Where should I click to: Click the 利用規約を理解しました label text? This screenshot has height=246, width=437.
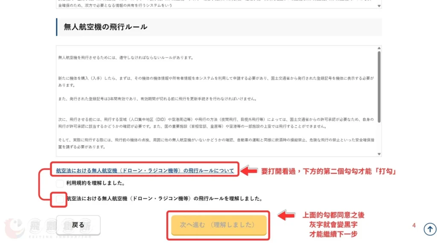[95, 184]
